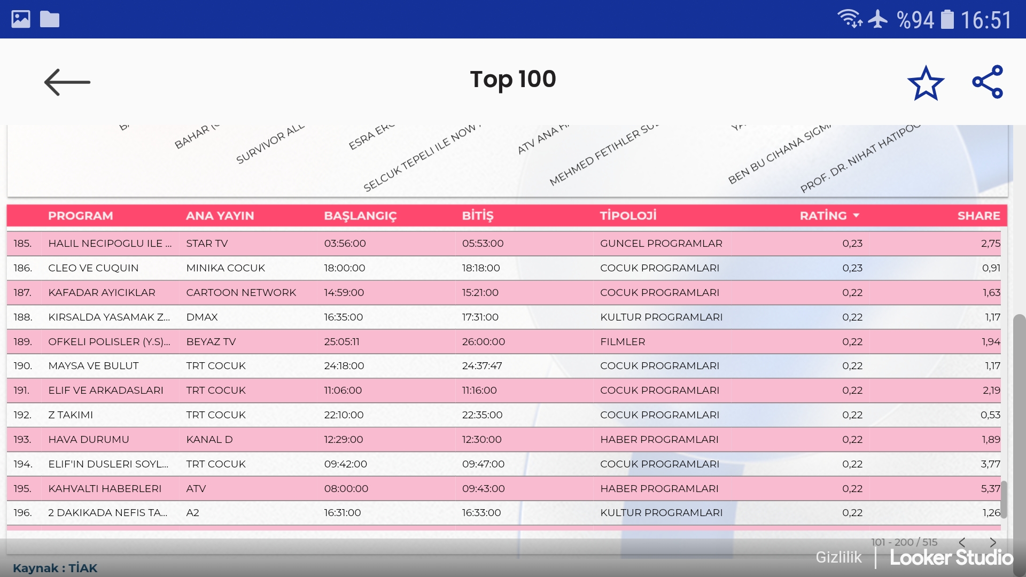Open the share icon
The width and height of the screenshot is (1026, 577).
pos(988,82)
